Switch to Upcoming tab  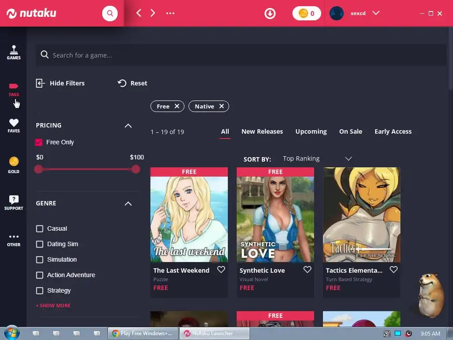tap(311, 131)
